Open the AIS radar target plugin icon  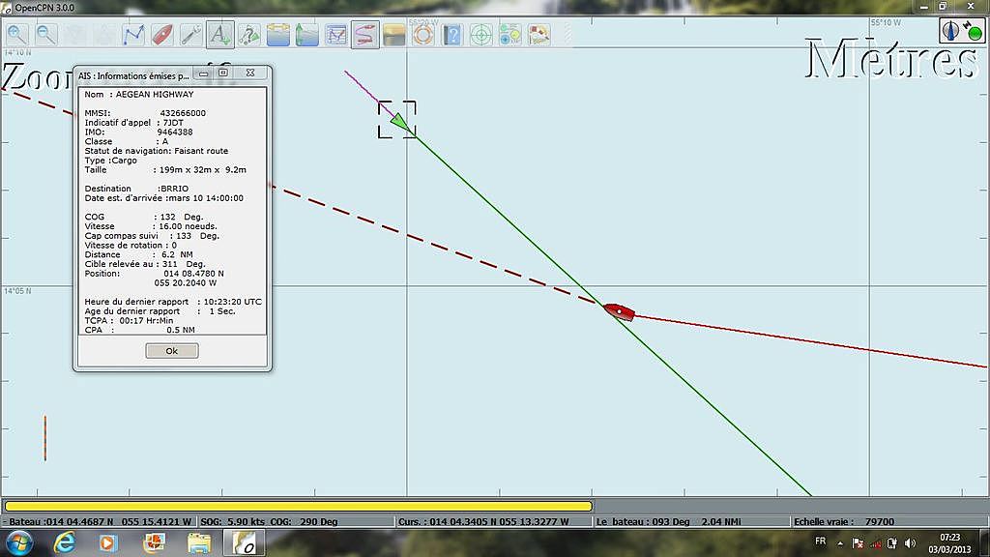click(x=481, y=34)
